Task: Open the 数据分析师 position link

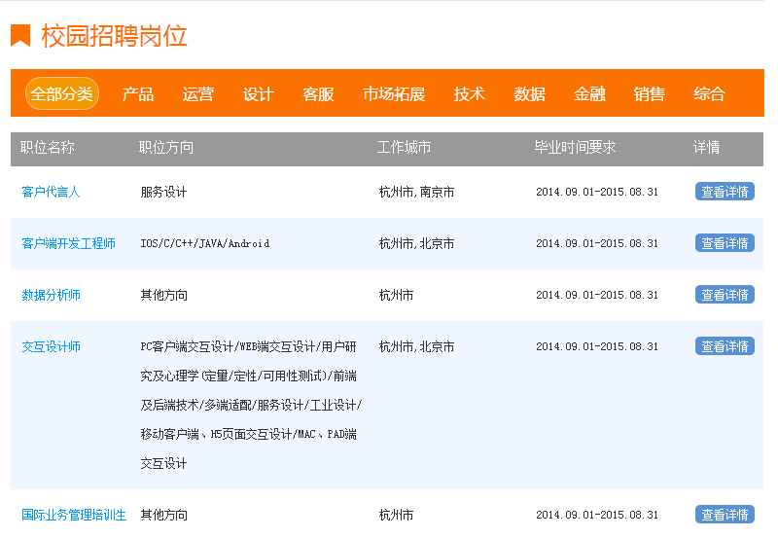Action: click(51, 295)
